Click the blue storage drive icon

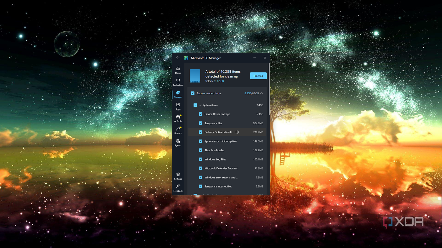point(195,76)
